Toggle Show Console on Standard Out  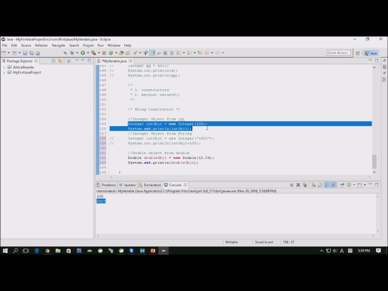[327, 185]
